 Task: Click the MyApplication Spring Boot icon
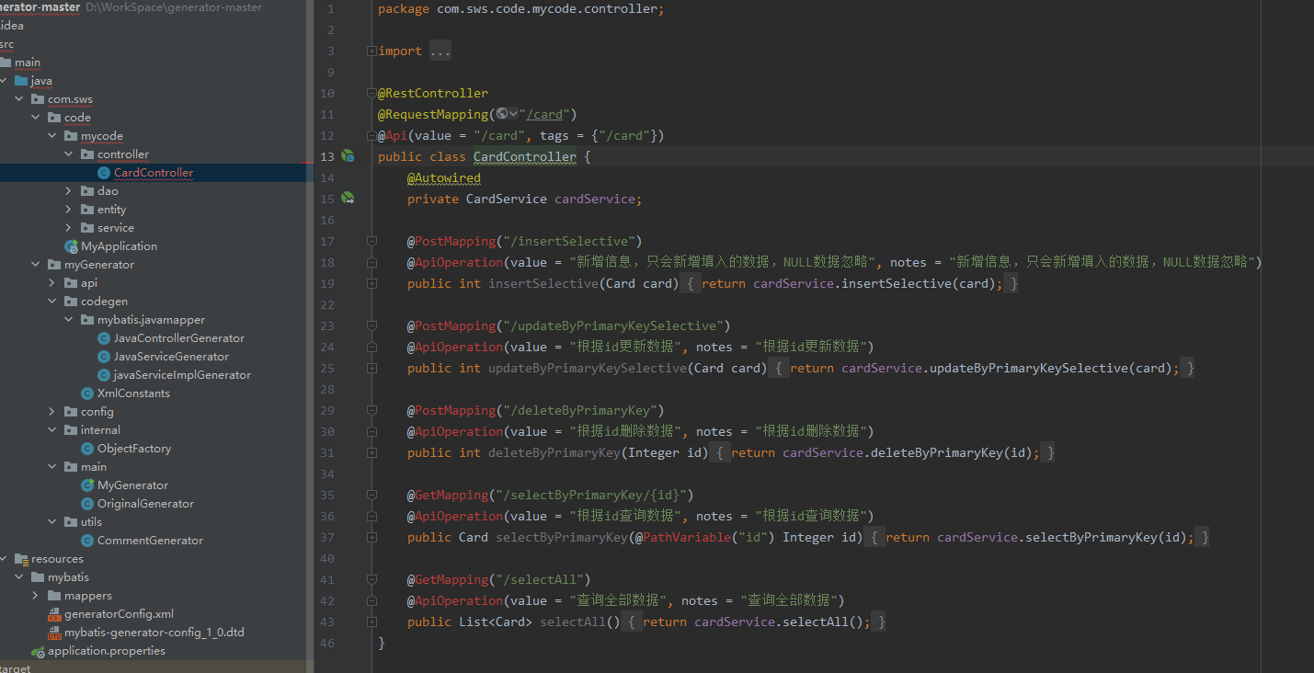pos(71,245)
